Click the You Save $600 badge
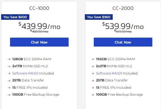The height and width of the screenshot is (109, 161). point(15,17)
